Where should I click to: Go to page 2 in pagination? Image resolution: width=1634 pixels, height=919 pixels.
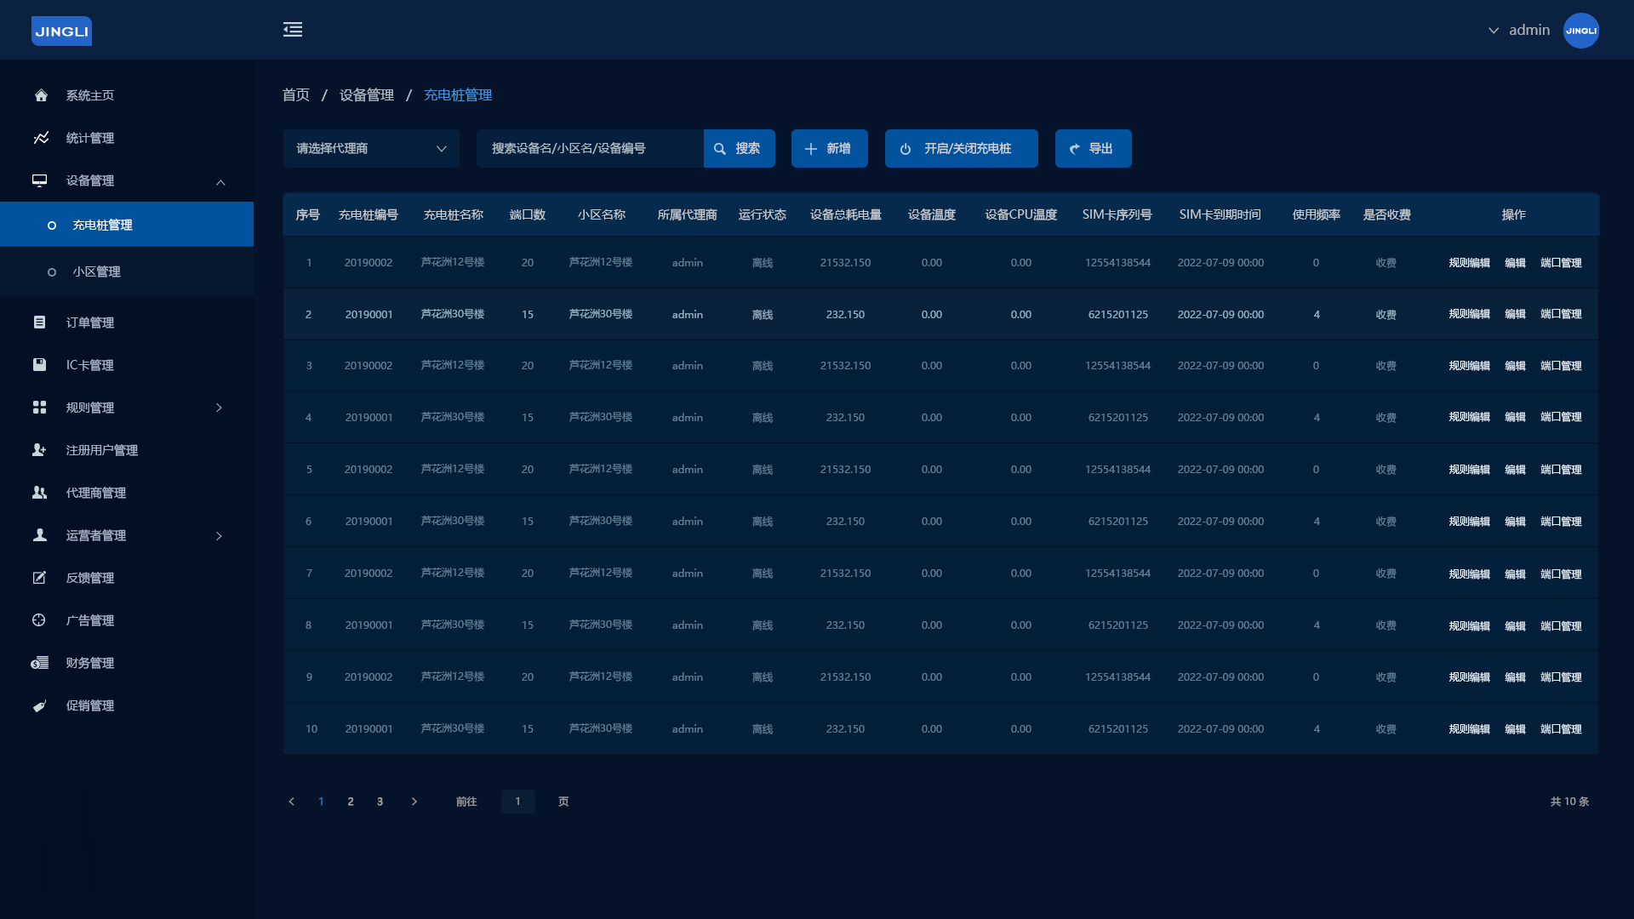[351, 802]
